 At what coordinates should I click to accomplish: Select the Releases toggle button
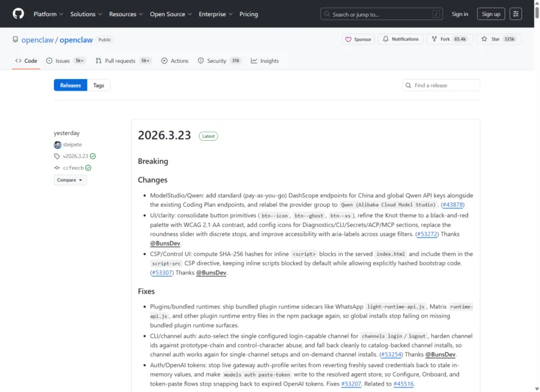point(70,84)
